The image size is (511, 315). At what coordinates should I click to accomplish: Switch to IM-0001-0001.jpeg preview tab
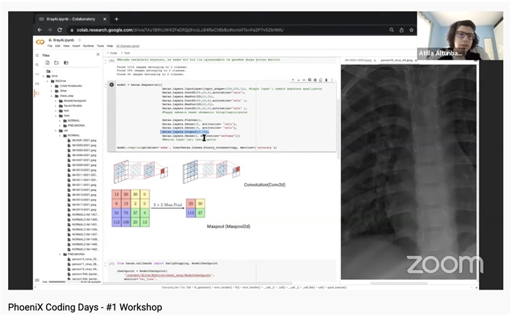[x=358, y=61]
